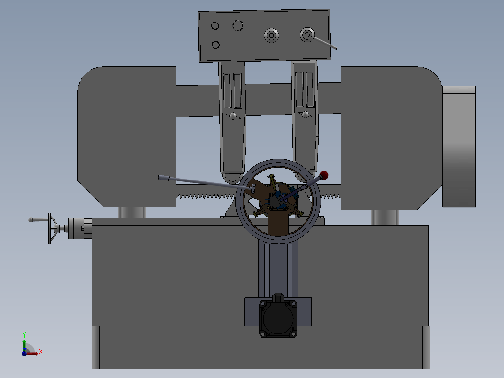The image size is (504, 378).
Task: Select the square hub at ring center
Action: [x=278, y=201]
